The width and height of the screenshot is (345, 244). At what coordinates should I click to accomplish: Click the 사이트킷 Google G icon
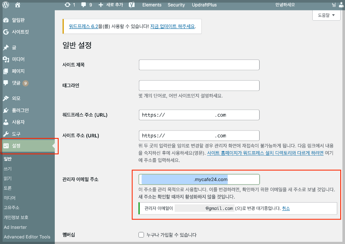point(6,32)
